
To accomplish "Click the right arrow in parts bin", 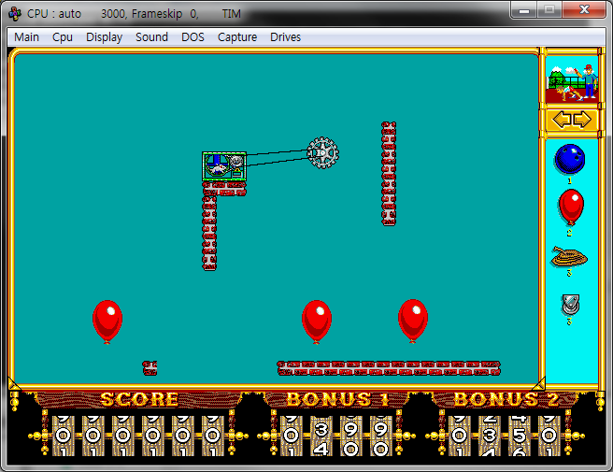I will (x=582, y=120).
